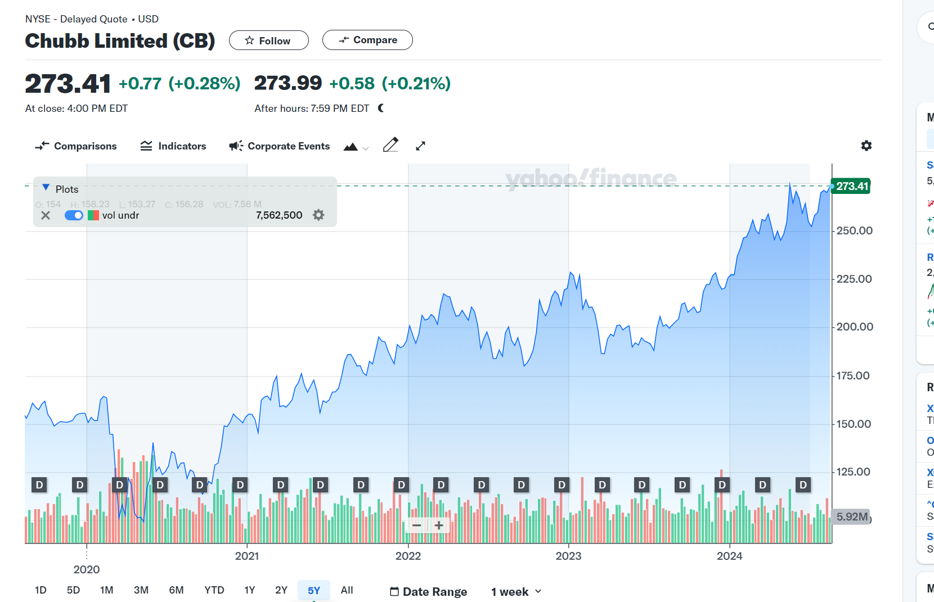This screenshot has width=934, height=602.
Task: Select the 6M range
Action: coord(177,590)
